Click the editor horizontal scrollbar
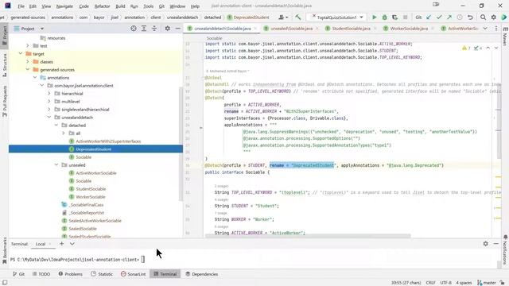This screenshot has height=286, width=509. [308, 236]
